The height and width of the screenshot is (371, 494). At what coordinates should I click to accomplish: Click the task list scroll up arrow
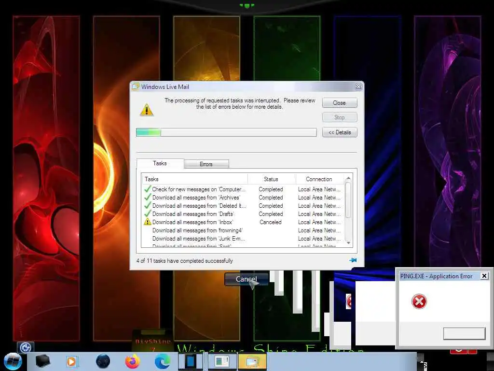pyautogui.click(x=348, y=178)
